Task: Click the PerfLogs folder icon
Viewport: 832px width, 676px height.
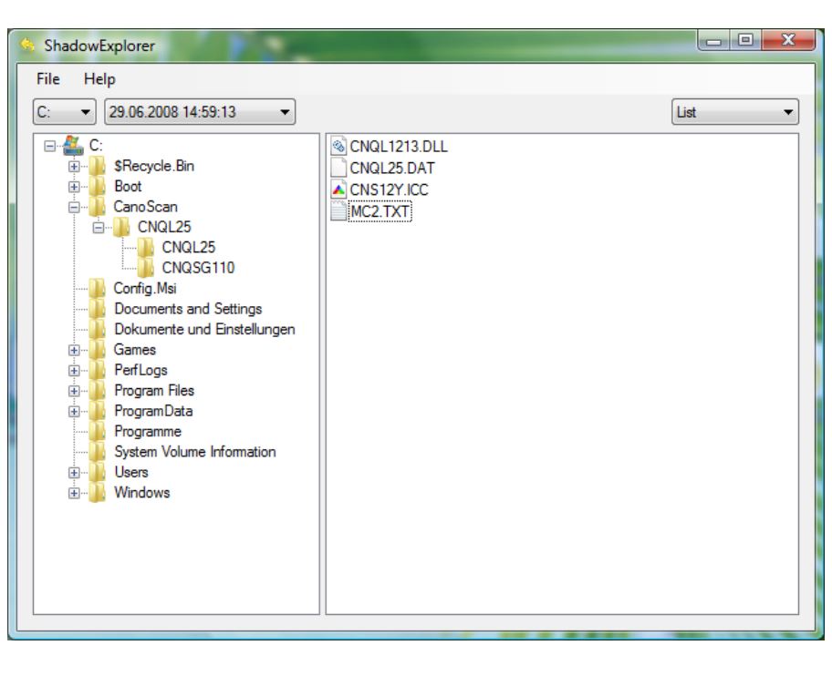Action: (97, 370)
